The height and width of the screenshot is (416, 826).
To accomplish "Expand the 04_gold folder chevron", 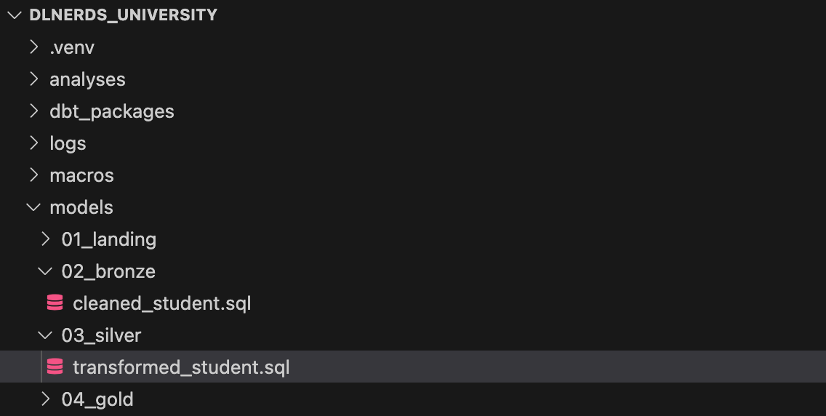I will (46, 399).
